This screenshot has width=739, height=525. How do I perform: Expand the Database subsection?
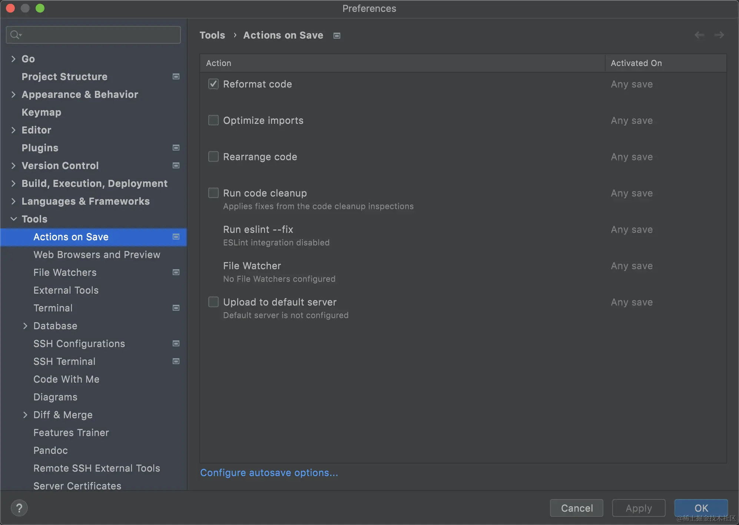coord(25,326)
